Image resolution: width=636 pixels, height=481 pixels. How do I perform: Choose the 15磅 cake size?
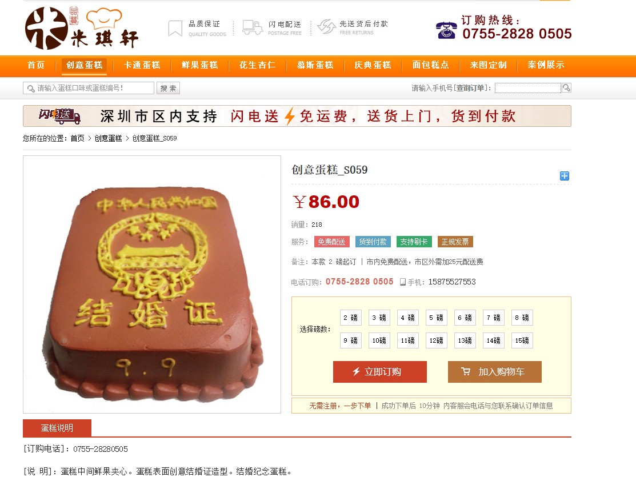(x=522, y=340)
